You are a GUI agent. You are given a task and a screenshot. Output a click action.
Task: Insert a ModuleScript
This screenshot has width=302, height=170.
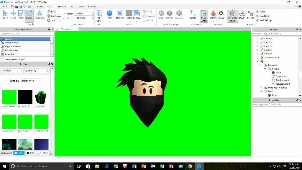coord(264,20)
